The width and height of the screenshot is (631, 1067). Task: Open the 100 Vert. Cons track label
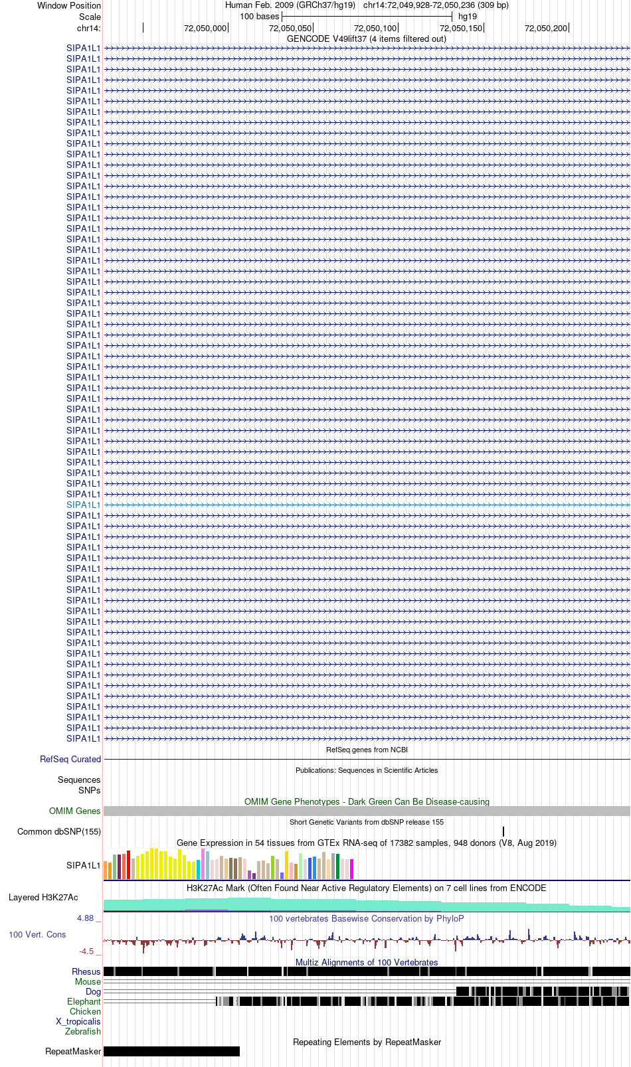pos(37,934)
